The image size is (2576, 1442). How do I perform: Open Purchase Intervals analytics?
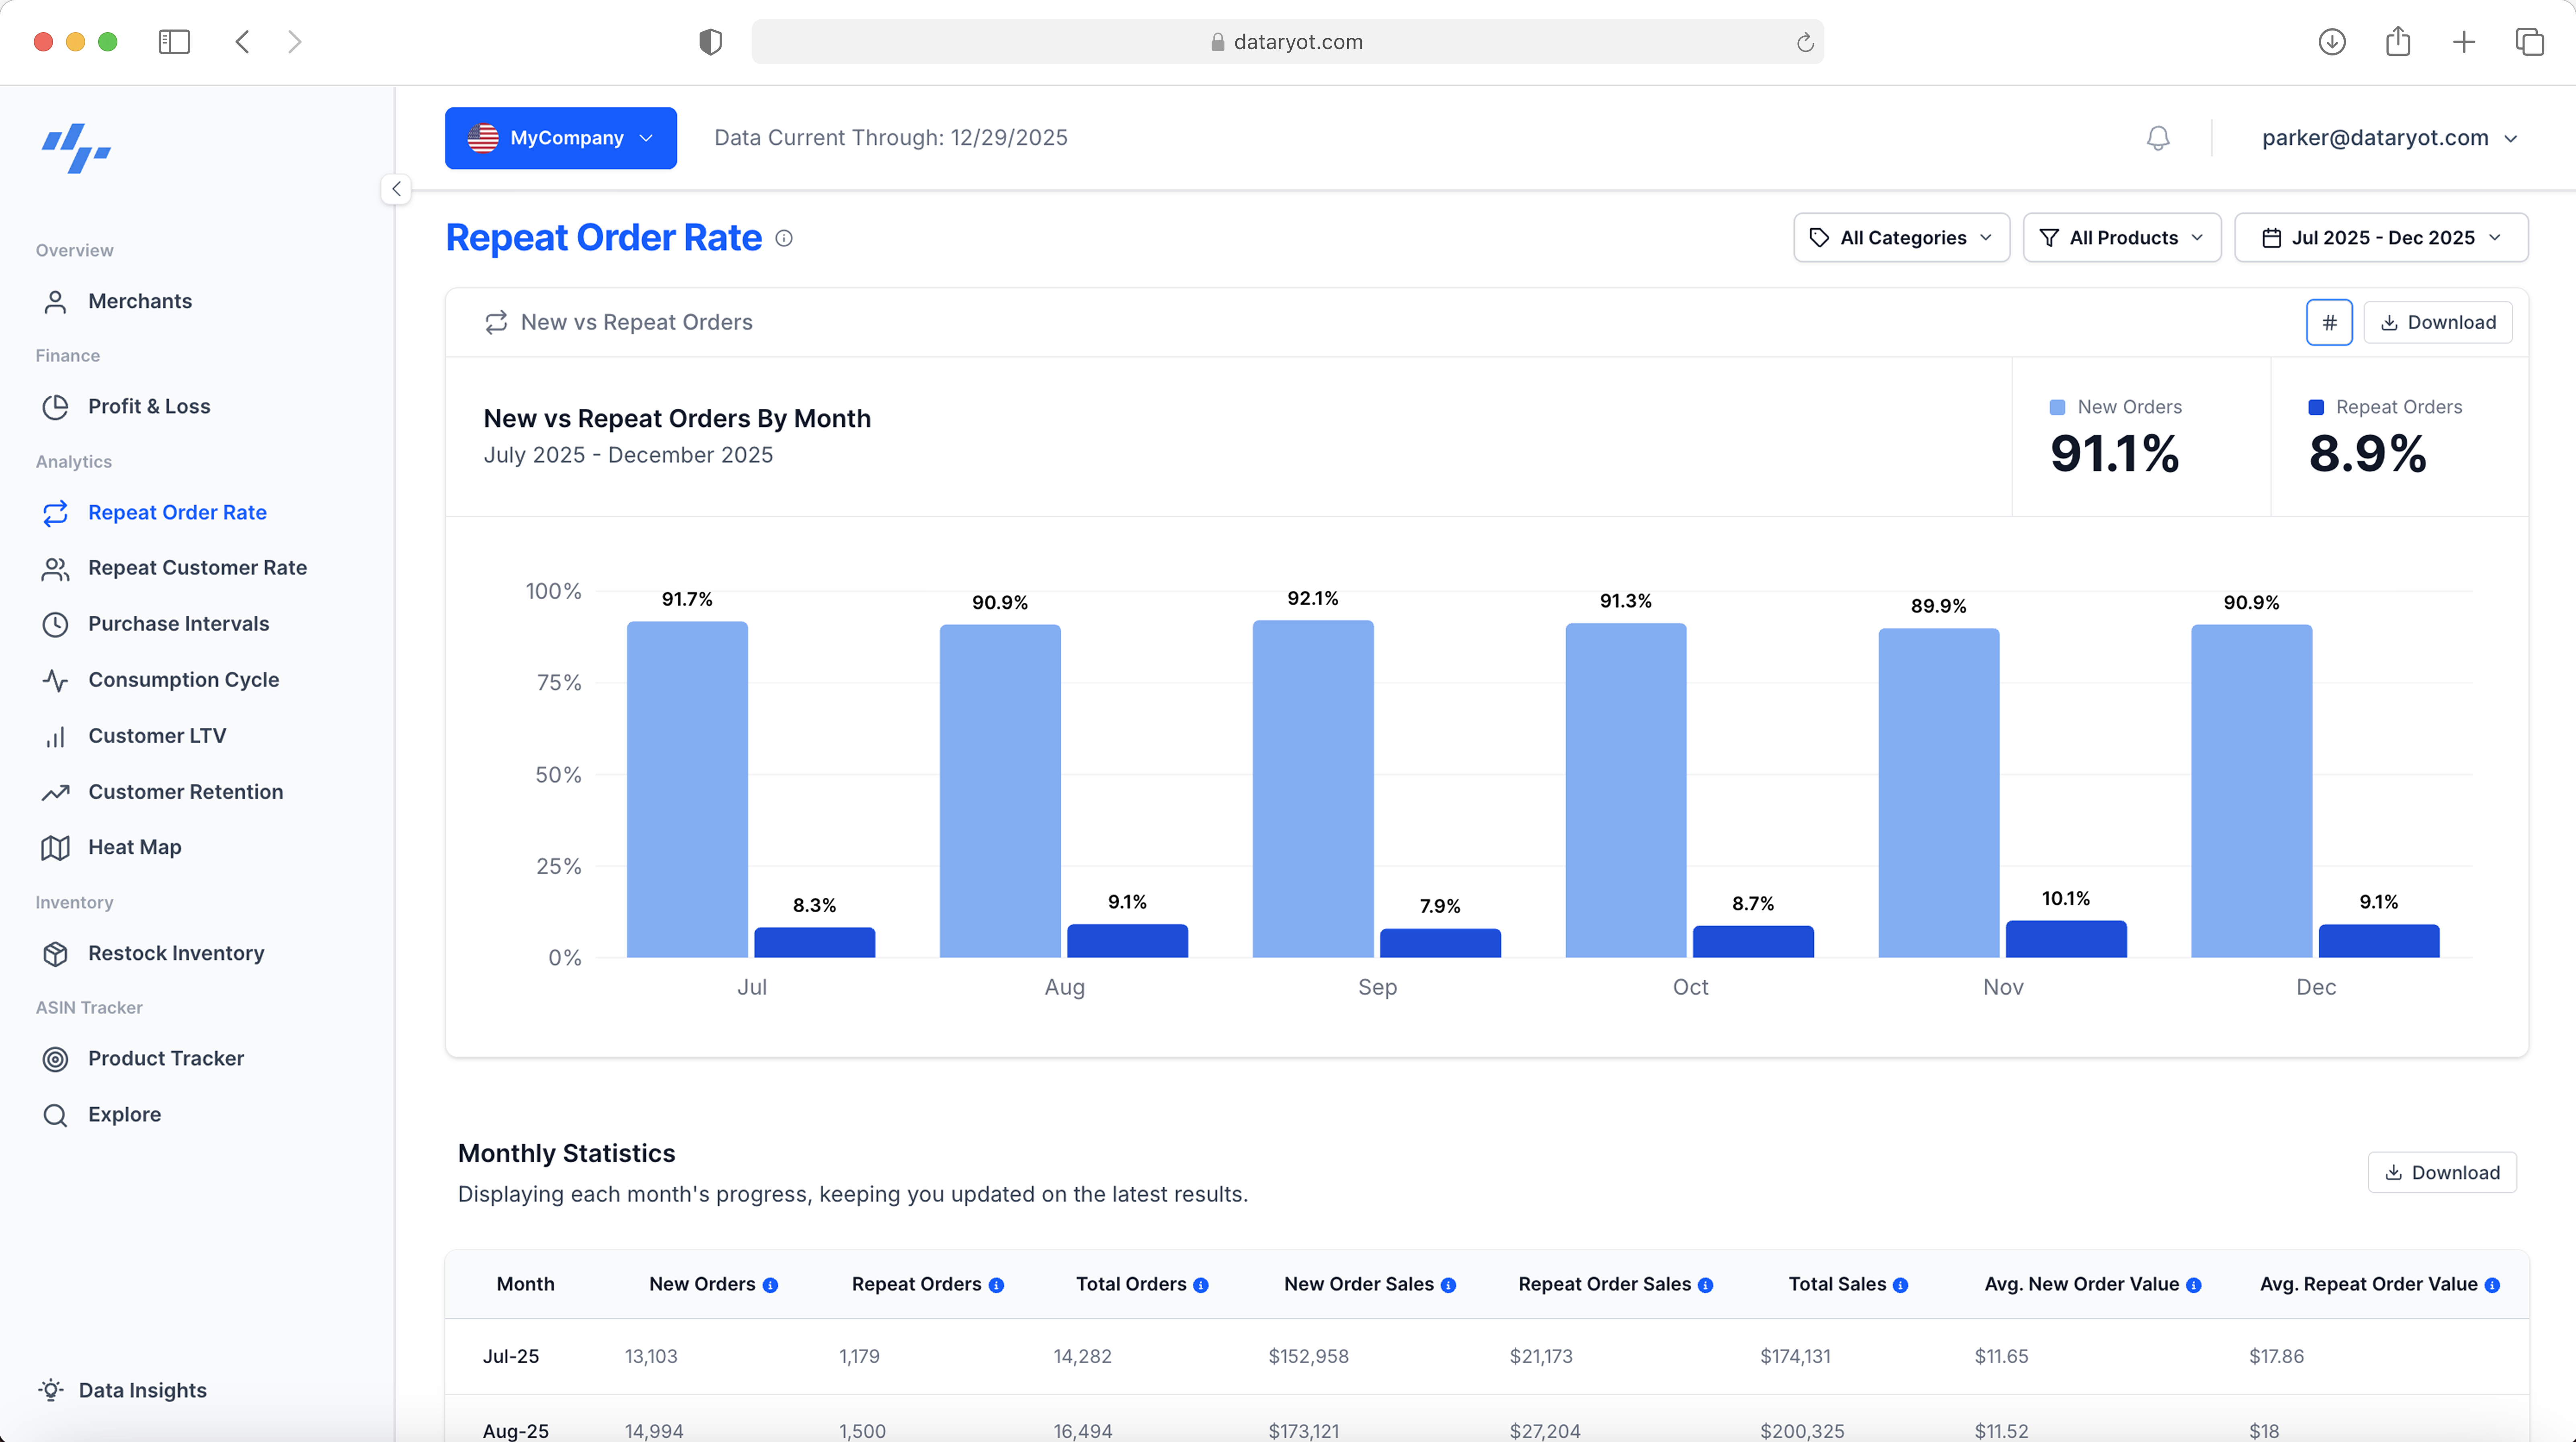tap(178, 623)
